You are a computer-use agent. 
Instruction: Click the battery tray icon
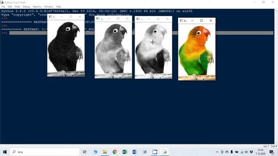pos(236,152)
